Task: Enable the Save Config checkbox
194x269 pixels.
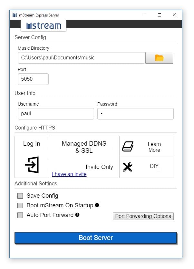Action: (x=20, y=196)
